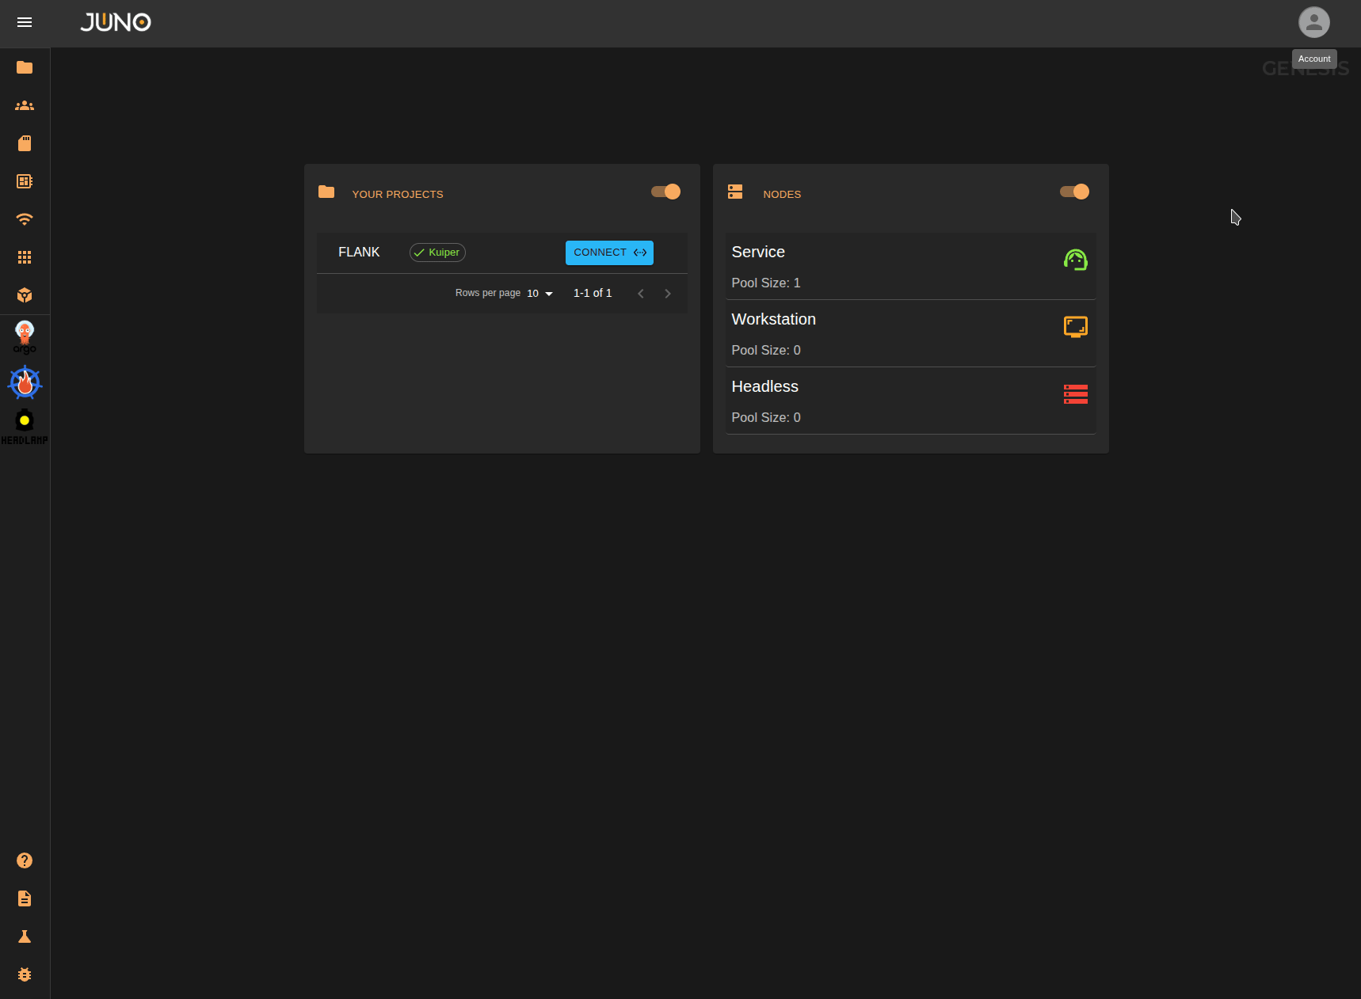Toggle the switch on YOUR PROJECTS panel
Image resolution: width=1361 pixels, height=999 pixels.
coord(665,192)
